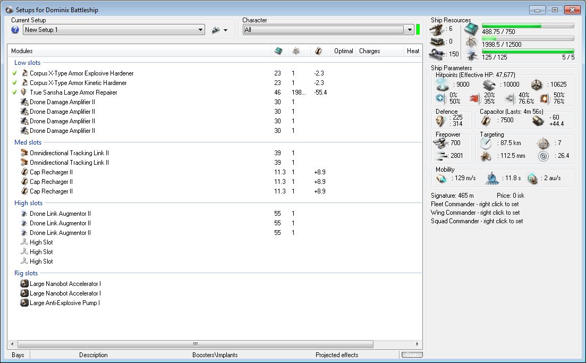586x363 pixels.
Task: Open the Bays tab
Action: [18, 355]
